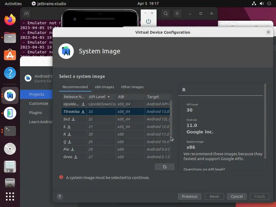Click the download icon next to S

[x=69, y=127]
